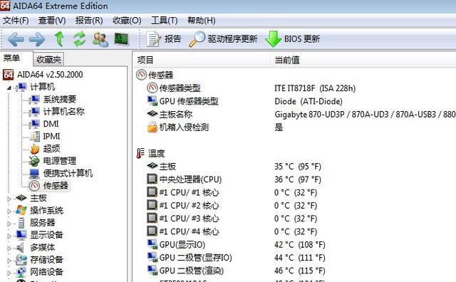Click the 服务器 tower icon

(21, 223)
